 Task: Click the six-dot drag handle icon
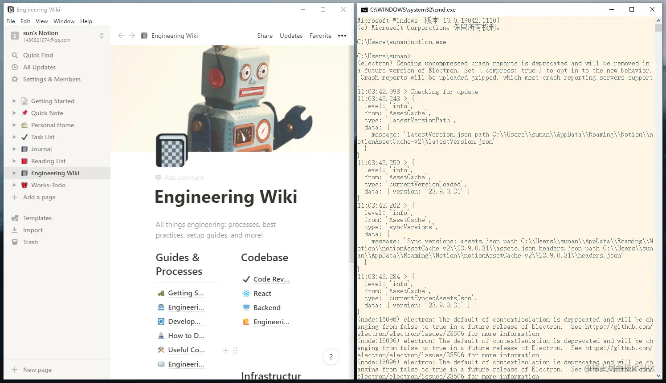click(235, 351)
